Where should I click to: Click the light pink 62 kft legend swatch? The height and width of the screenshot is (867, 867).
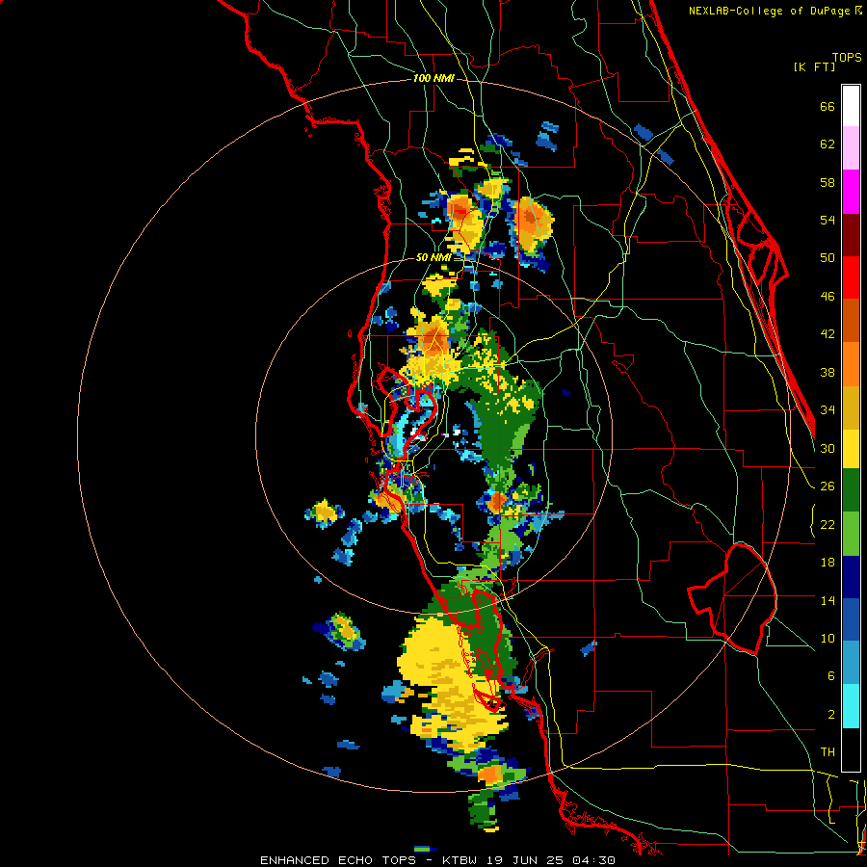[851, 148]
